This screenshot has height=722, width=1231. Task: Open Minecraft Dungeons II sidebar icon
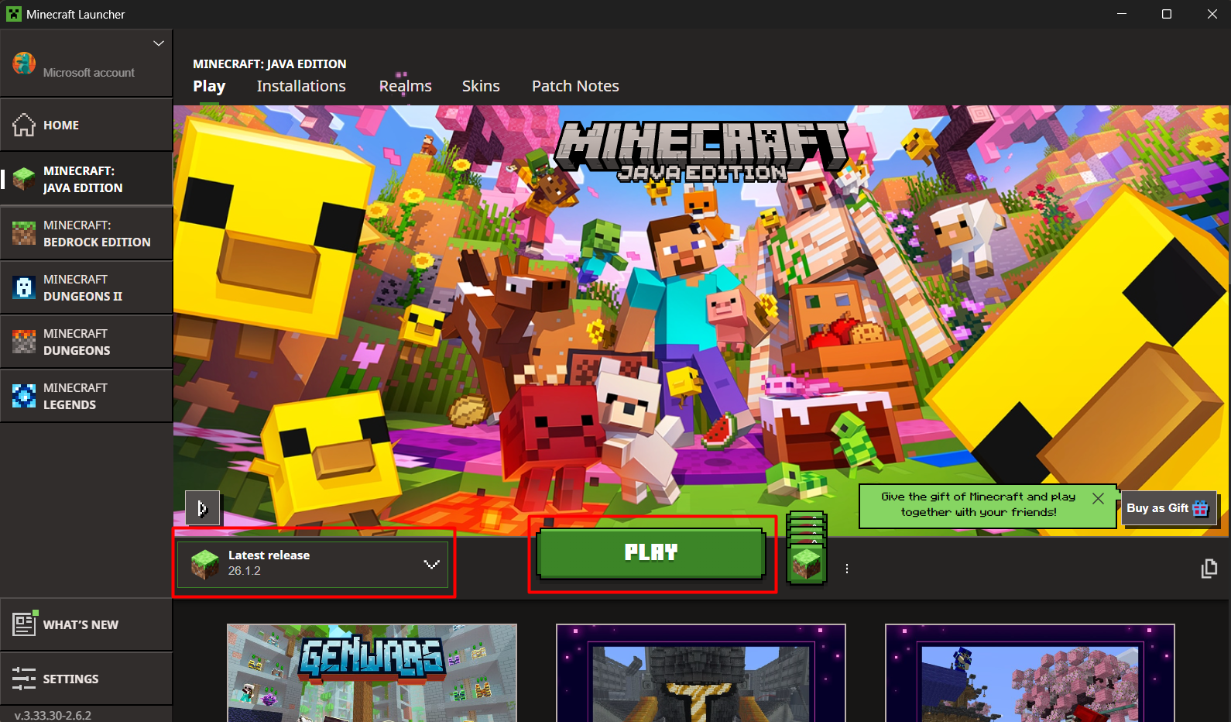coord(24,287)
